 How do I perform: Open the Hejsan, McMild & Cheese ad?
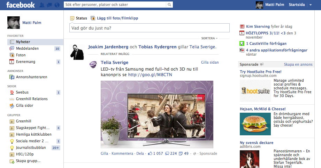(x=263, y=109)
